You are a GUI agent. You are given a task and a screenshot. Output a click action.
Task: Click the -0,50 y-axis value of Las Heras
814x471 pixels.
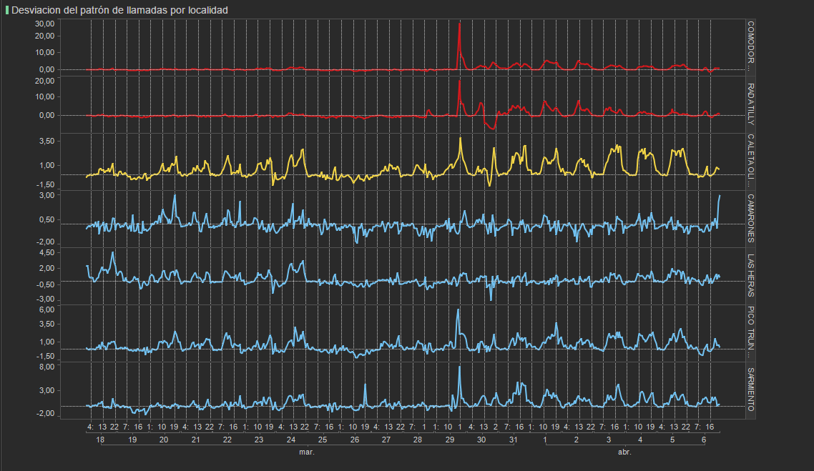click(46, 284)
